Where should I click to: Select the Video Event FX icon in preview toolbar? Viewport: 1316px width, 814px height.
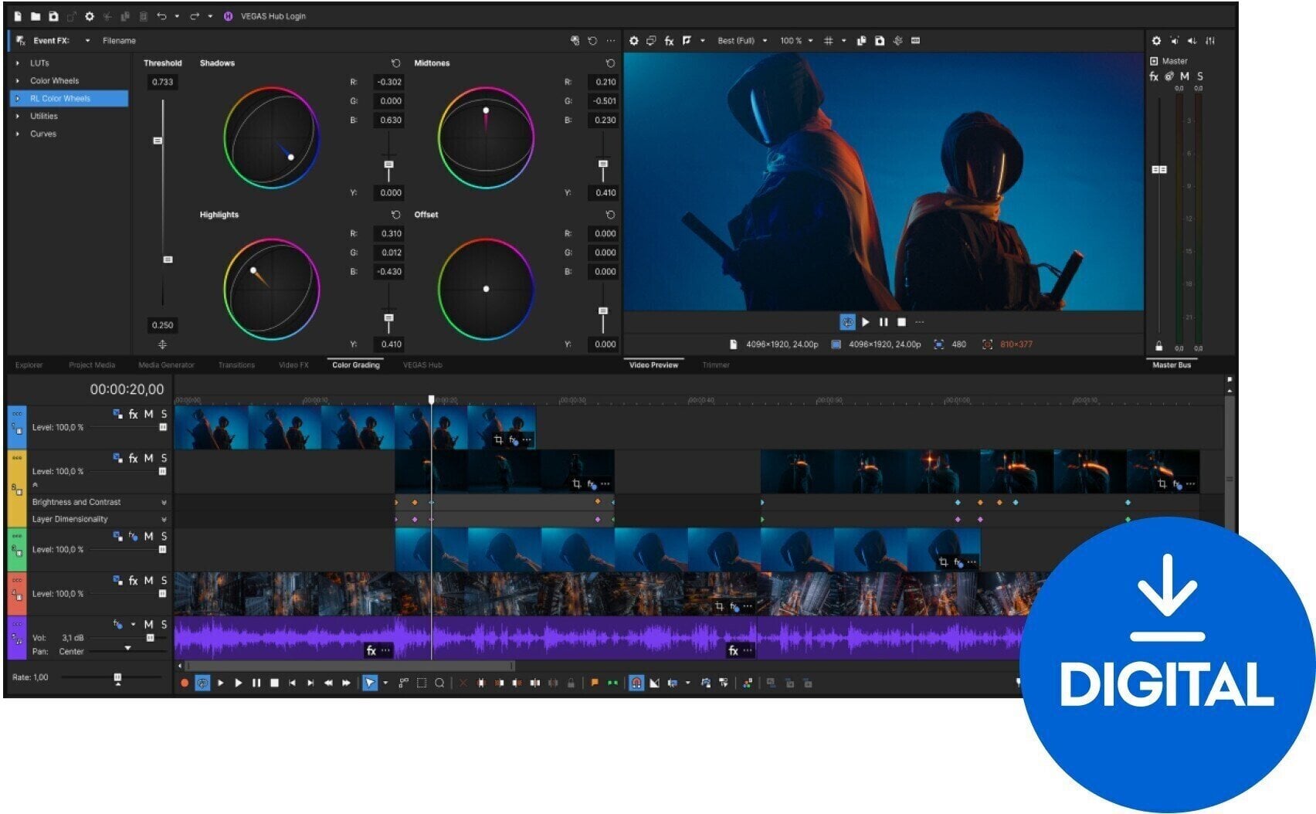click(x=669, y=40)
